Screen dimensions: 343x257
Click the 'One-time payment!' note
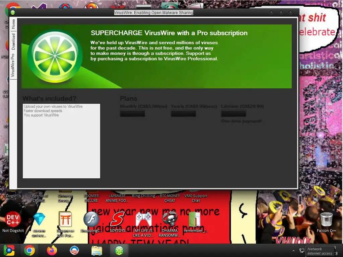(241, 121)
